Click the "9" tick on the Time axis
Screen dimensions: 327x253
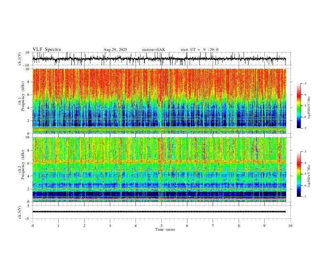pyautogui.click(x=264, y=226)
